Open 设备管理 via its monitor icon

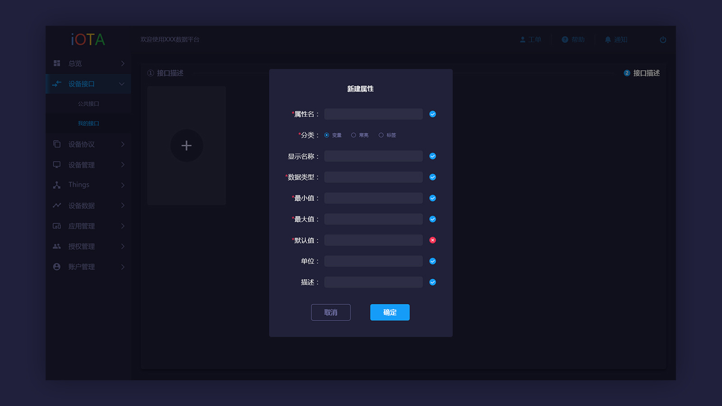(x=56, y=165)
